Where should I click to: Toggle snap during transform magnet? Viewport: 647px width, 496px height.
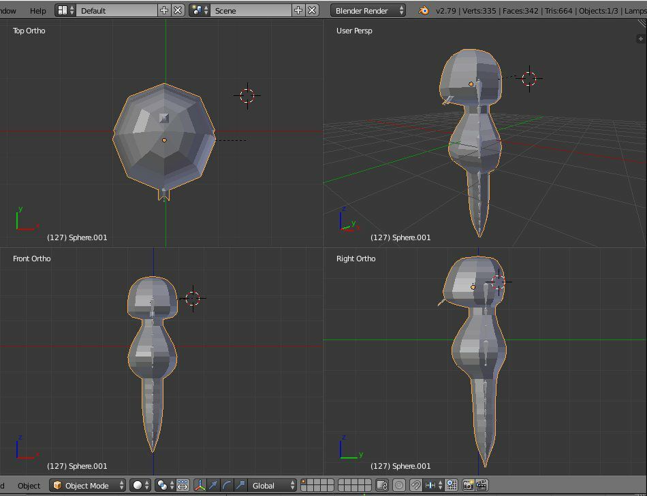pyautogui.click(x=416, y=485)
